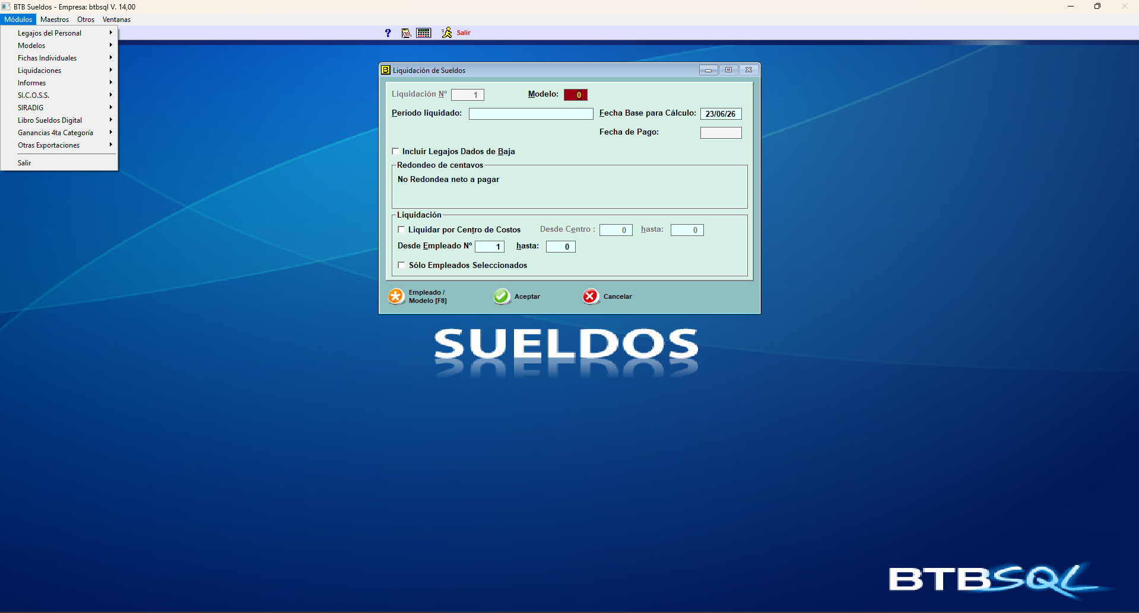Click the Período liquidado input field
Screen dimensions: 1139x613
[x=531, y=114]
